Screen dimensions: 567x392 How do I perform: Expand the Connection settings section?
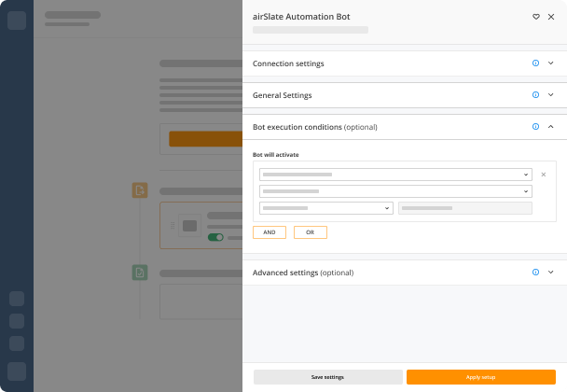(x=550, y=63)
